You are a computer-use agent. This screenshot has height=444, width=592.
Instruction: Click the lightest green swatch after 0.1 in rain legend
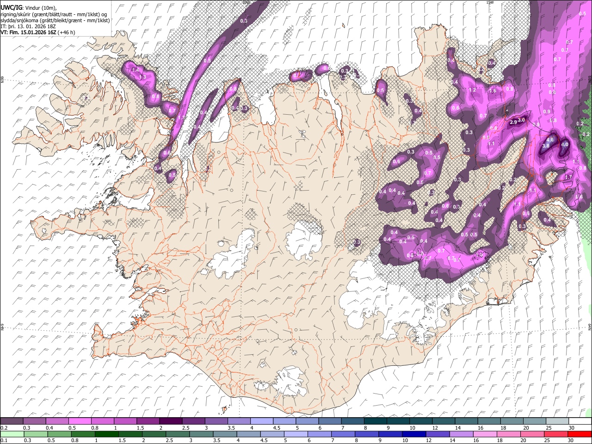coord(12,434)
